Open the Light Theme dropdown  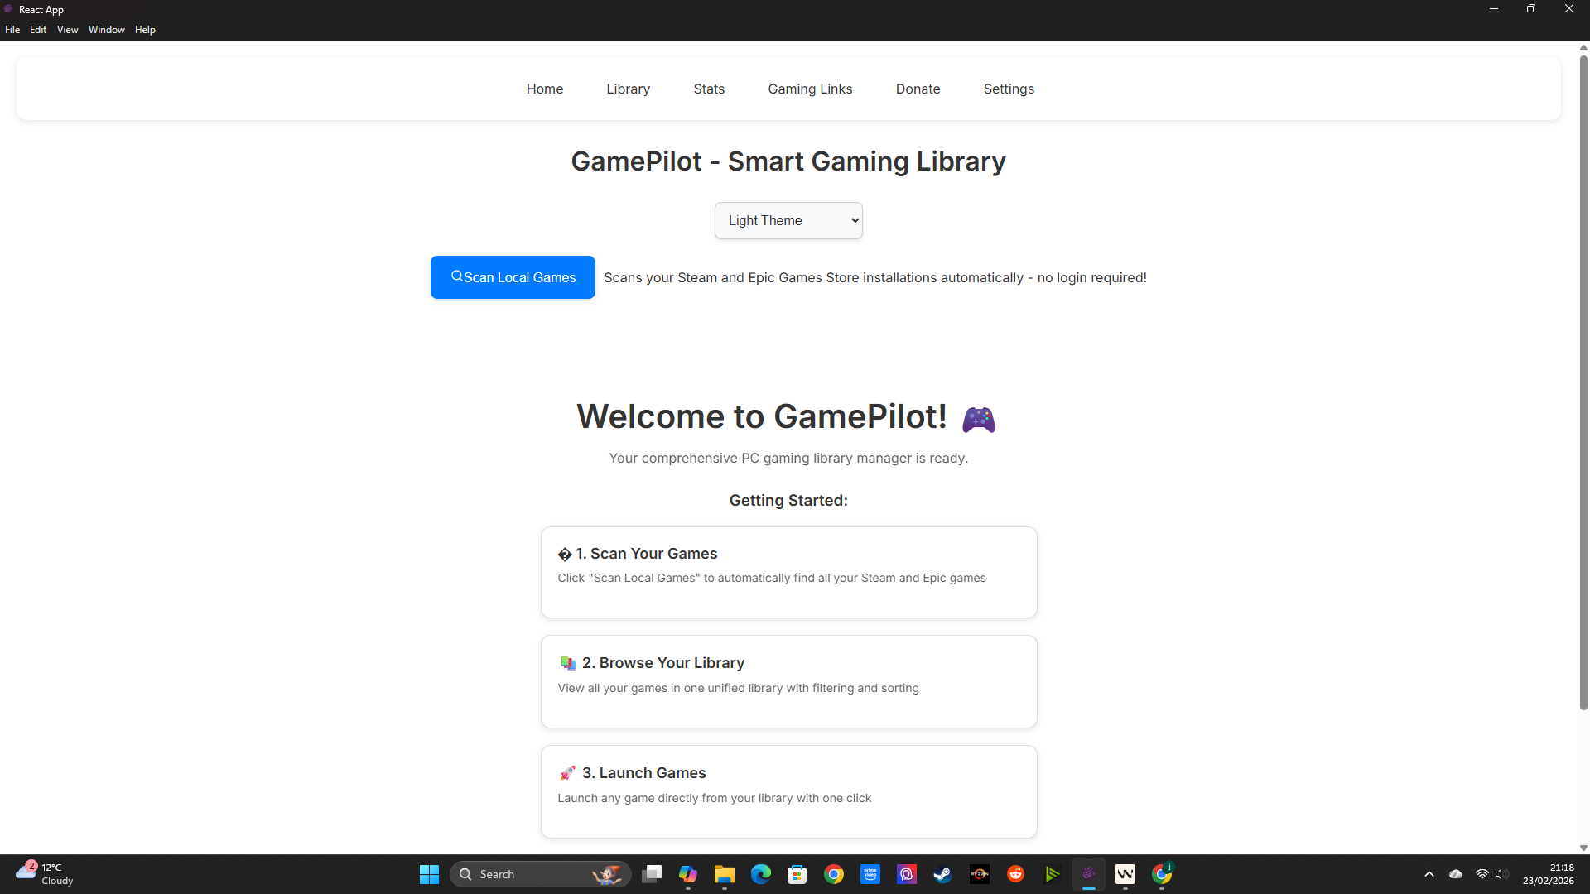pos(788,220)
